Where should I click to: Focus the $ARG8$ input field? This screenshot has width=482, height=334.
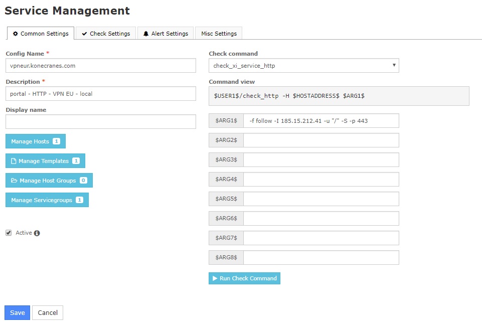[x=321, y=258]
